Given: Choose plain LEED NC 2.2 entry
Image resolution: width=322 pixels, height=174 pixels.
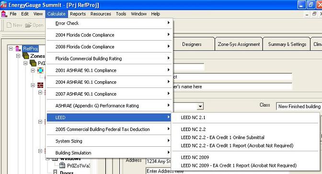Looking at the screenshot, I should (245, 130).
